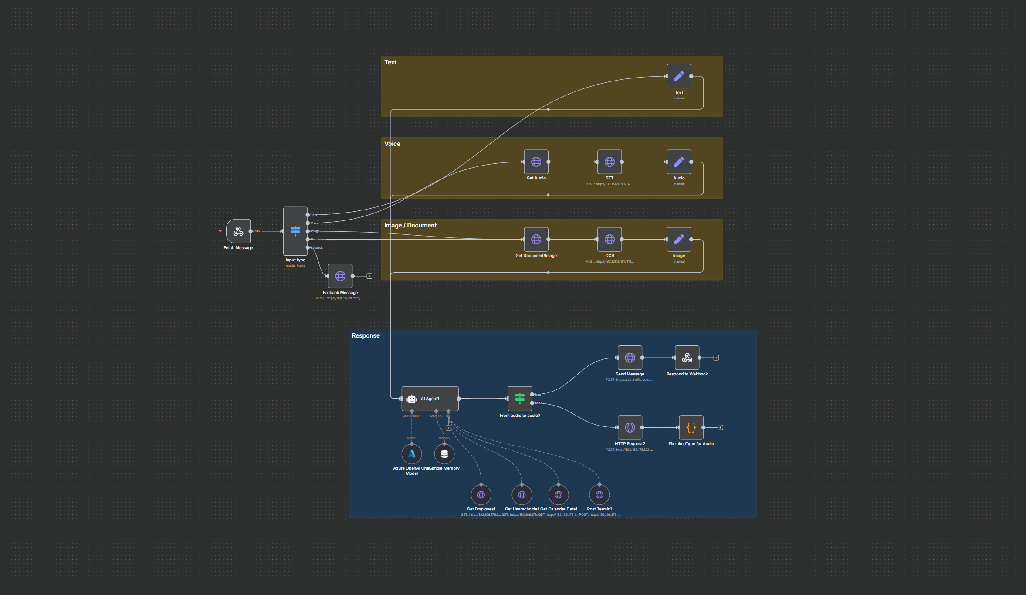The image size is (1026, 595).
Task: Click the Azure OpenAI Chat Model node
Action: [x=412, y=454]
